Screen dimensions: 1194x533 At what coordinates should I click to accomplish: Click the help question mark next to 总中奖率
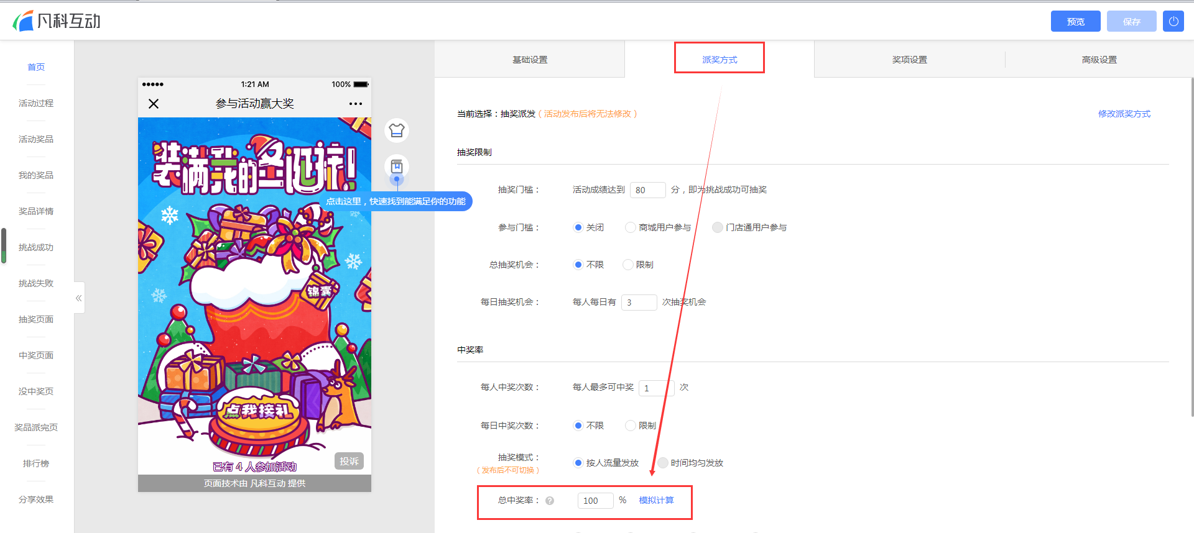click(550, 501)
